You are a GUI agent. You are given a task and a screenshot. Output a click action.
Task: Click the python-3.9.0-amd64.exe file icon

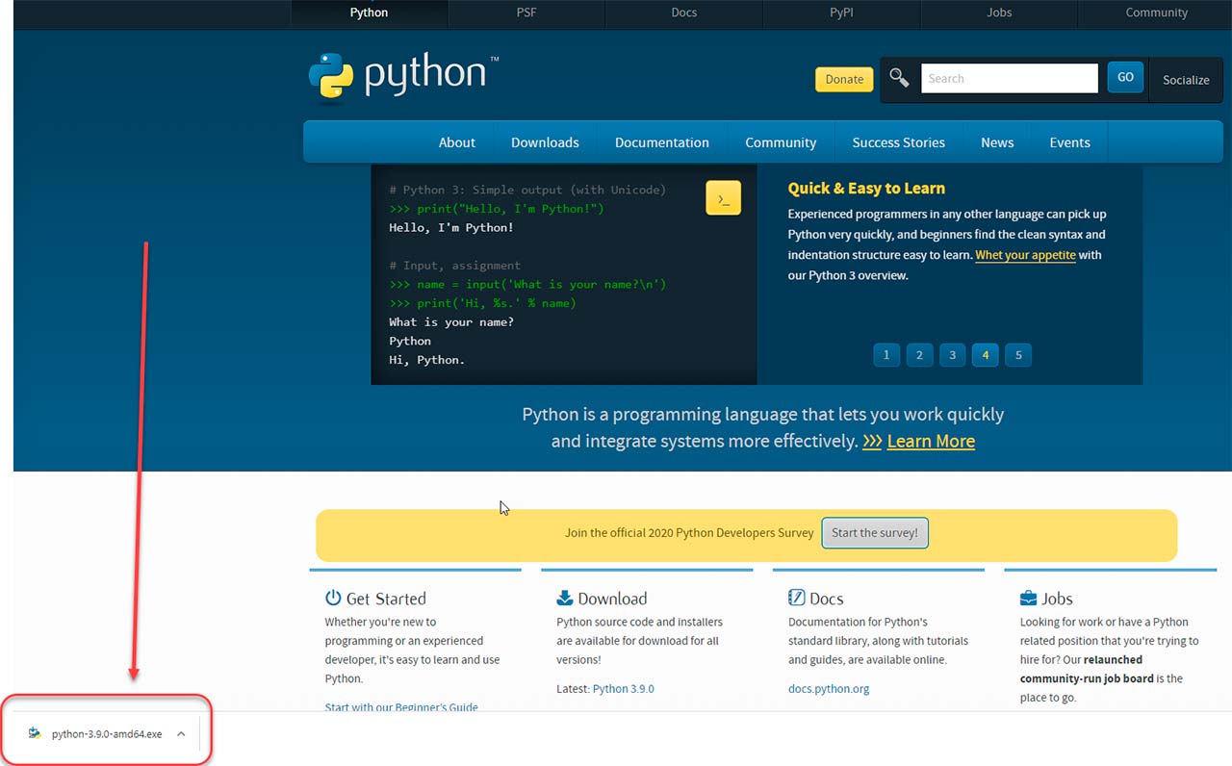36,733
